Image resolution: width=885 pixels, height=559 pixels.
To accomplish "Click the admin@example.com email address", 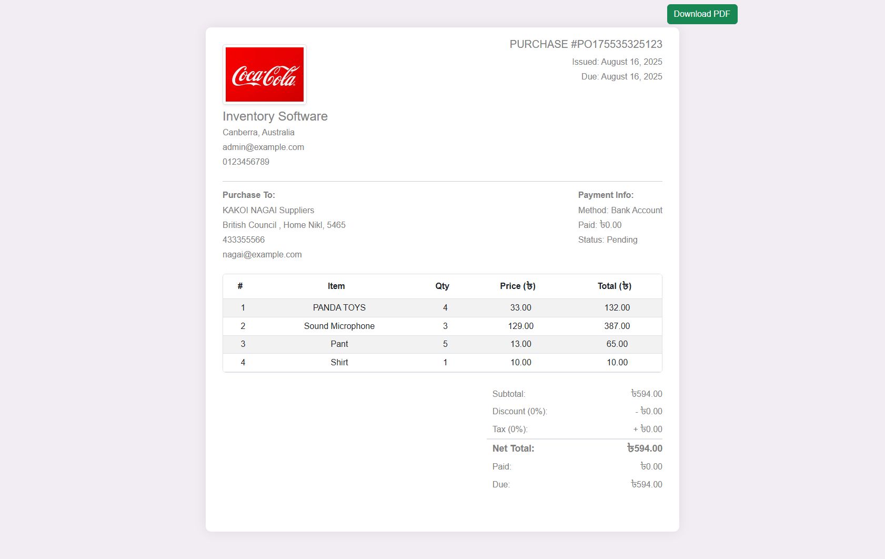I will (x=263, y=147).
